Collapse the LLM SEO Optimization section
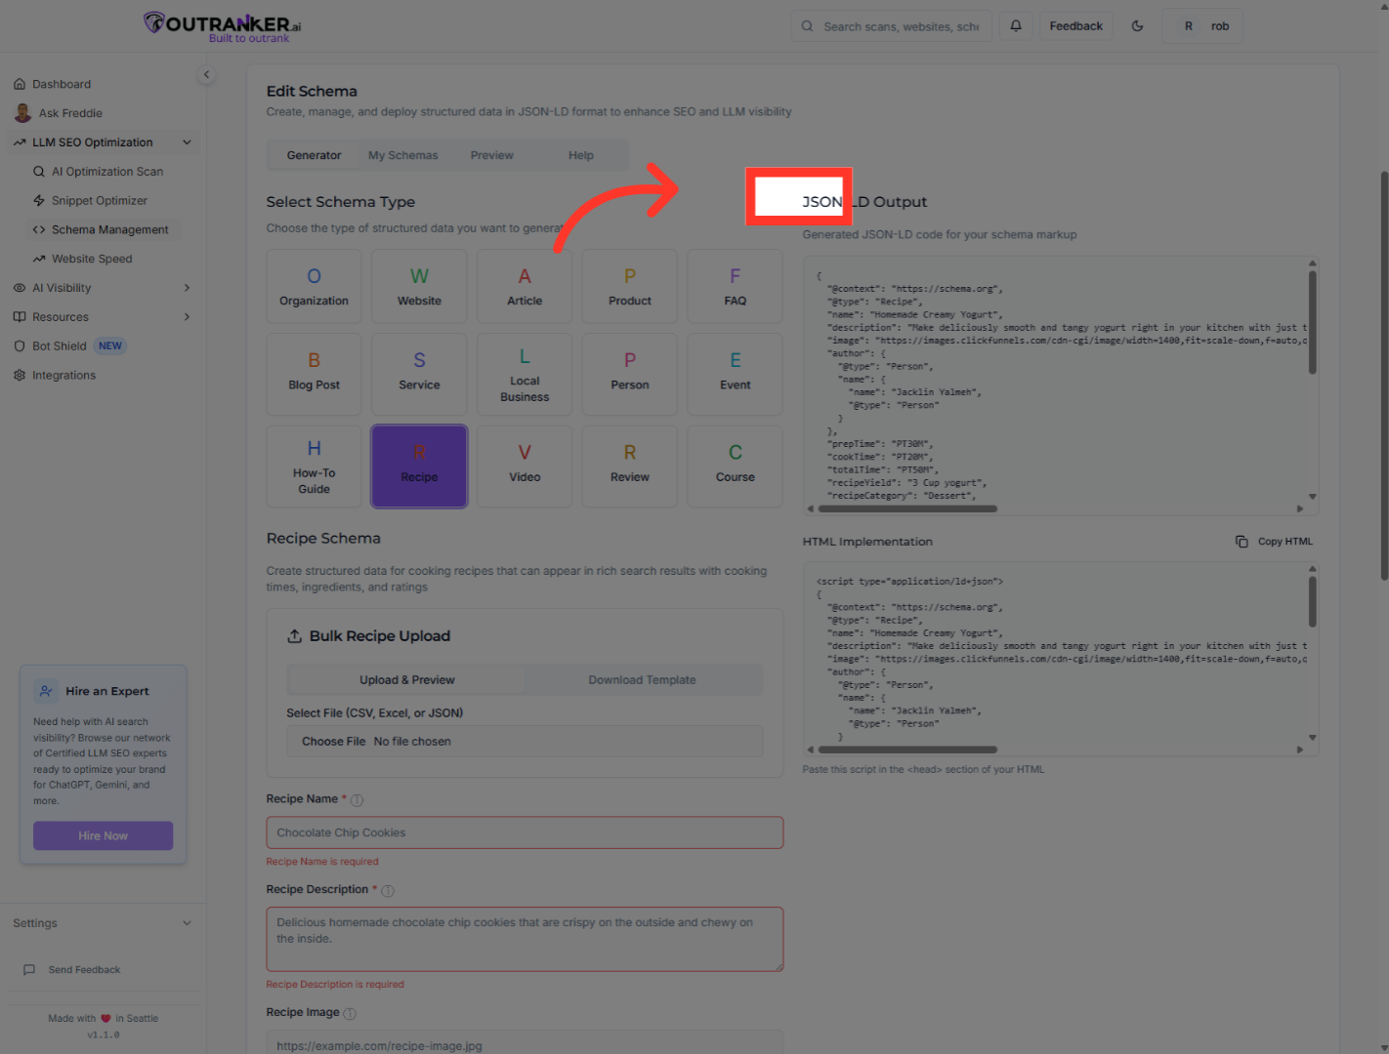The height and width of the screenshot is (1054, 1389). coord(187,142)
